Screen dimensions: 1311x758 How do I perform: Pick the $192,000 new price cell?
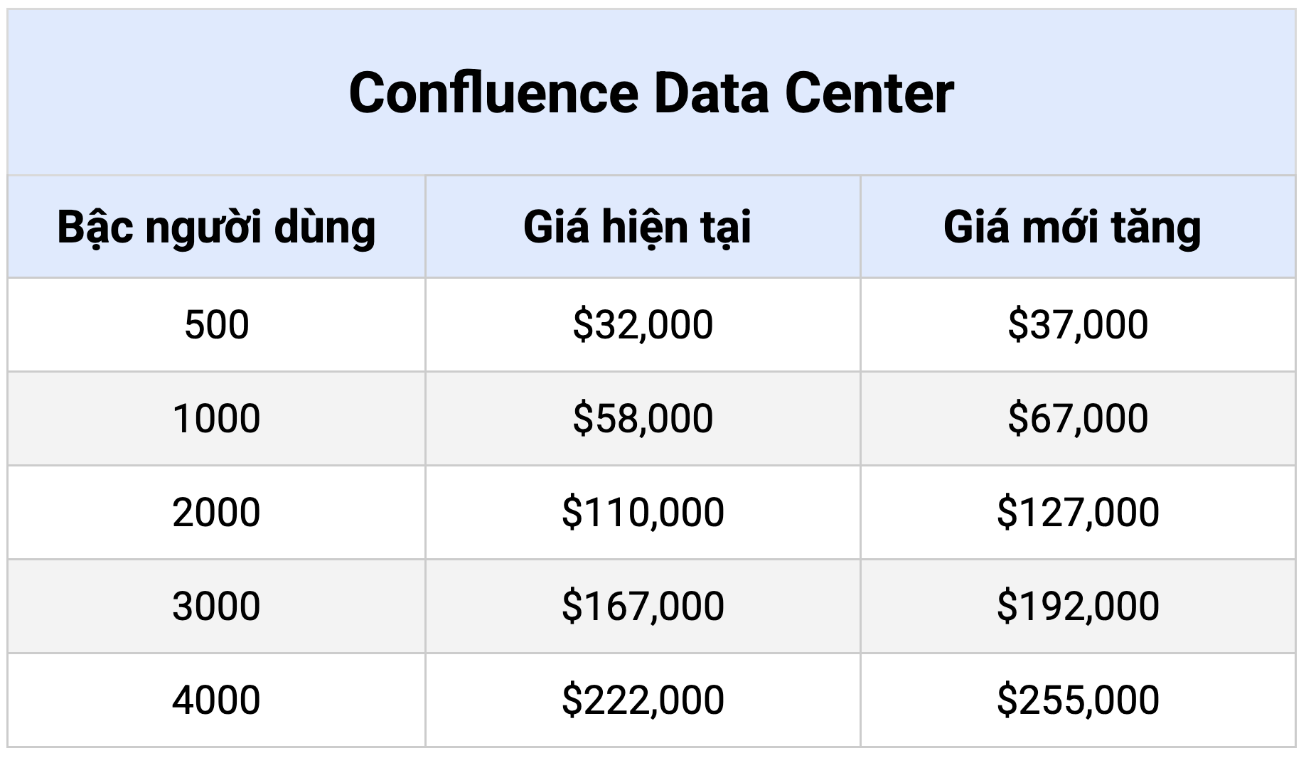(1078, 607)
